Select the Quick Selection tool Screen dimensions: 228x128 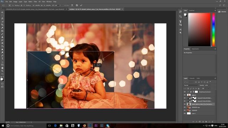[2, 22]
